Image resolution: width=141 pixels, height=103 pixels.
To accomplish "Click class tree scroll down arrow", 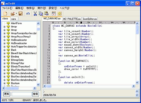I will tap(38, 84).
